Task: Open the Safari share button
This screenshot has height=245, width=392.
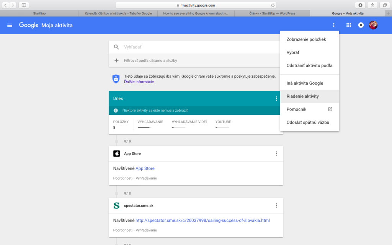Action: pyautogui.click(x=372, y=5)
